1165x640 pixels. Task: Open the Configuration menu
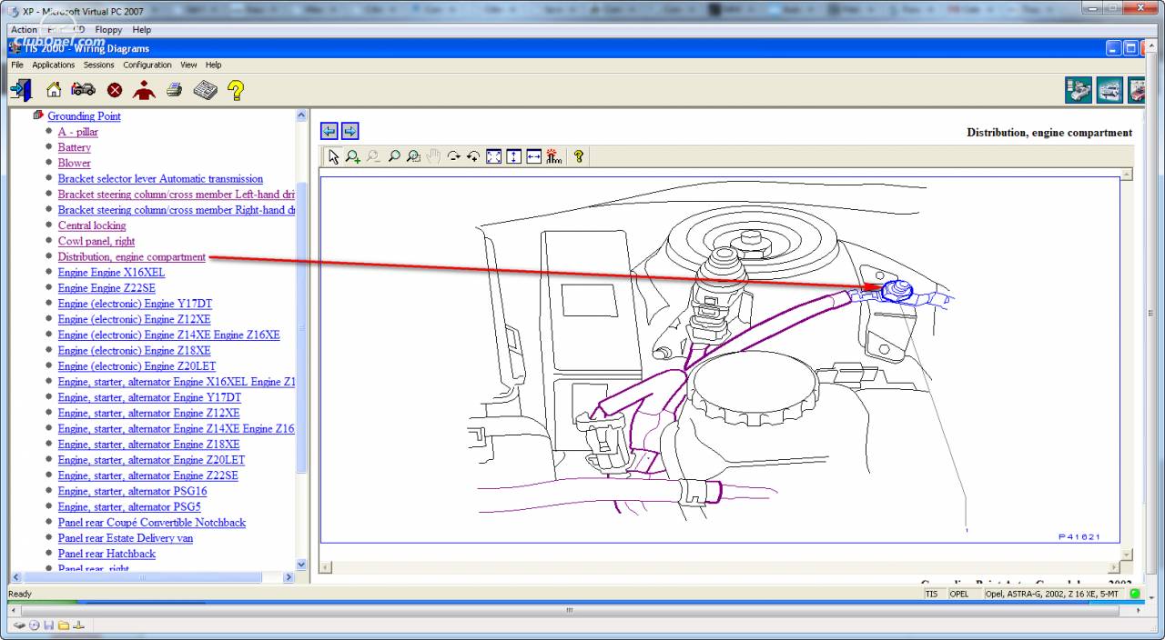tap(147, 65)
